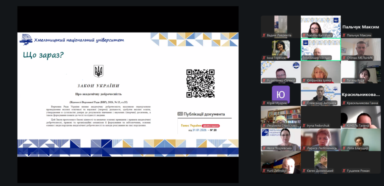Select Лариса Любохинець video tile
384x186 pixels.
tap(321, 140)
